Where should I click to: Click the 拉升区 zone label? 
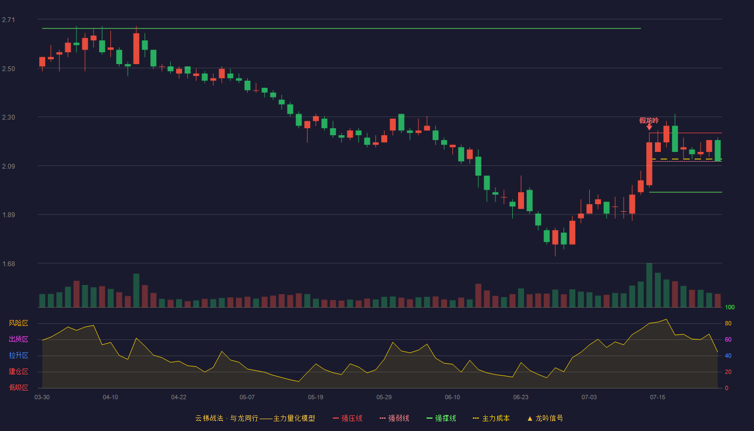coord(18,356)
